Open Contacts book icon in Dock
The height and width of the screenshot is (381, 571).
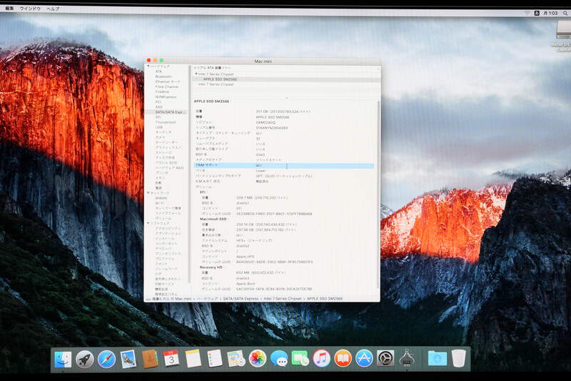pyautogui.click(x=150, y=359)
